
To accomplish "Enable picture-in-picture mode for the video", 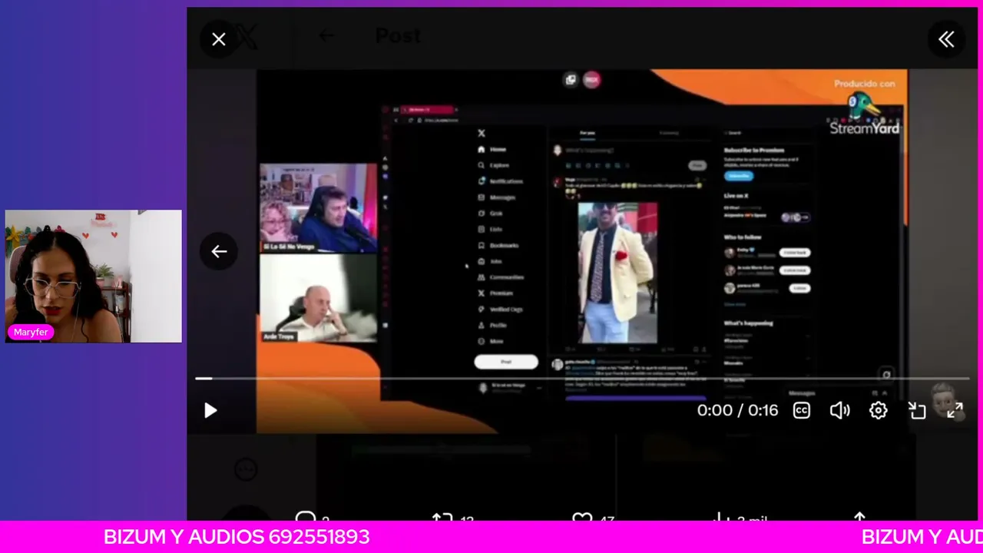I will pyautogui.click(x=917, y=411).
